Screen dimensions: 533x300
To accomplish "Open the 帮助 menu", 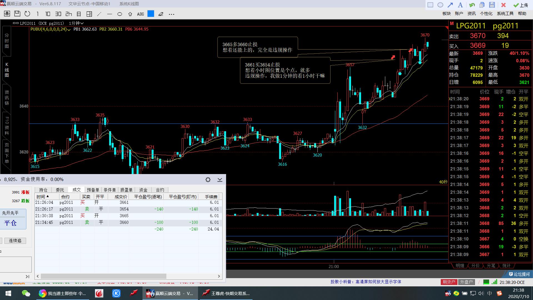I will pyautogui.click(x=522, y=13).
